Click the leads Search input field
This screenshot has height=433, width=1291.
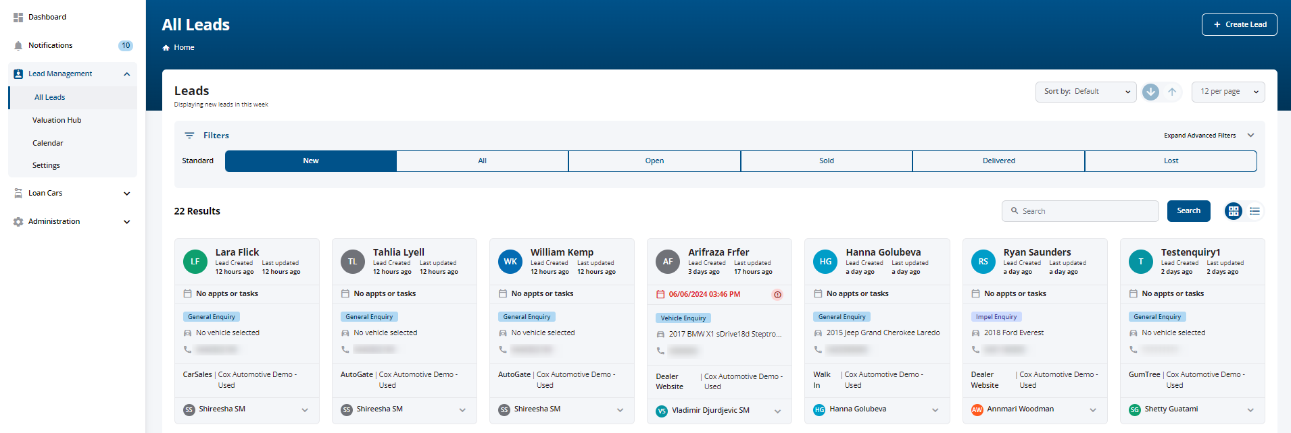1080,211
